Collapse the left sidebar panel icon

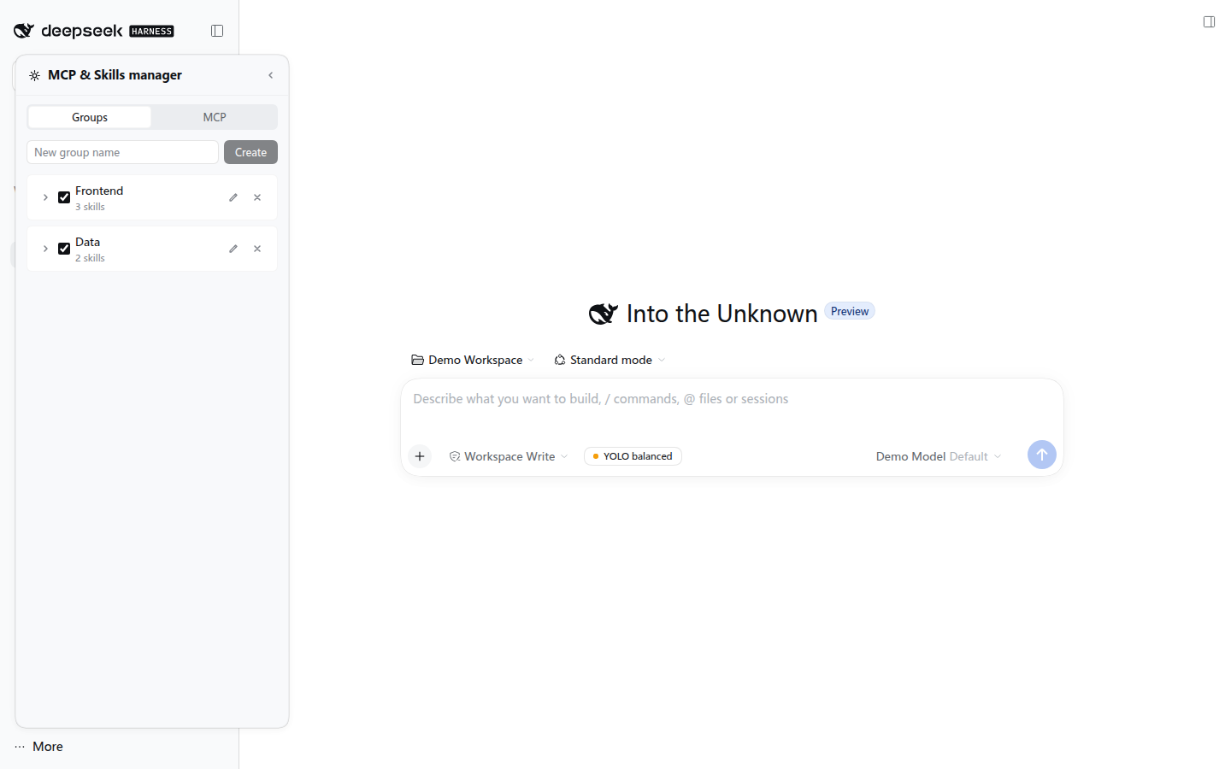[x=217, y=31]
